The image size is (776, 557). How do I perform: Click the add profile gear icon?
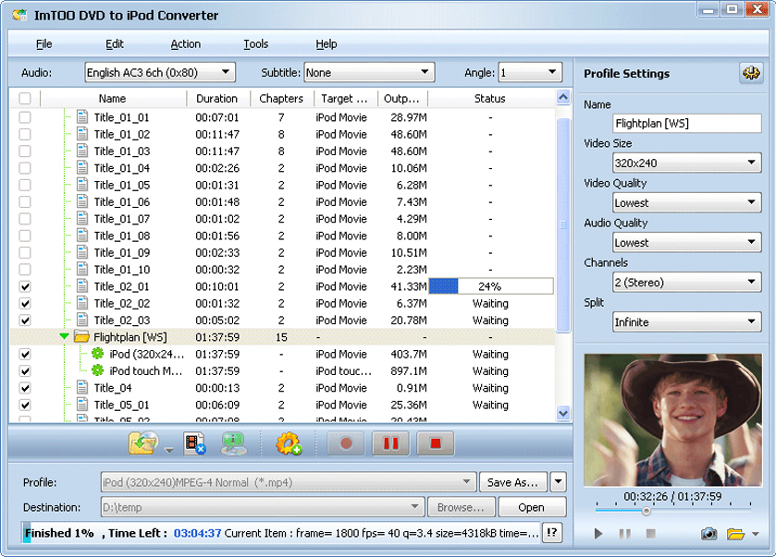(x=289, y=444)
